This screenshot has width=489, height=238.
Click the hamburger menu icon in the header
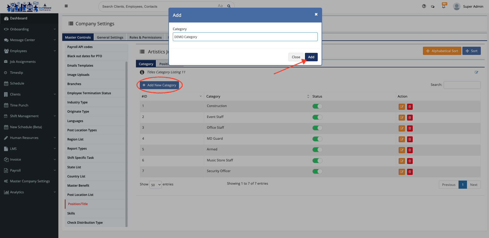click(66, 6)
